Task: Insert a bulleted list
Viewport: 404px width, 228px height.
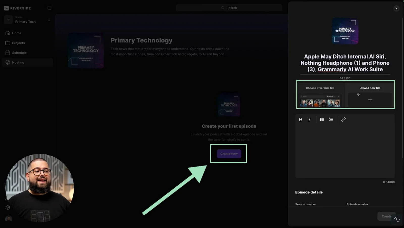Action: 322,120
